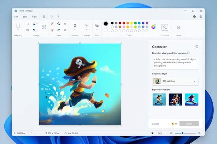Viewport: 217px width, 144px height.
Task: Select the Magnifier tool
Action: pyautogui.click(x=65, y=30)
